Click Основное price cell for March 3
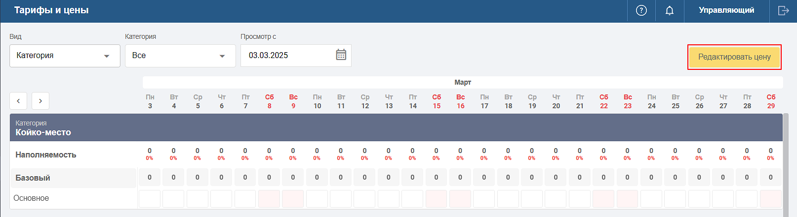This screenshot has width=797, height=217. point(150,199)
